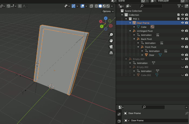
Task: Select wireframe viewport shading
Action: [96, 6]
